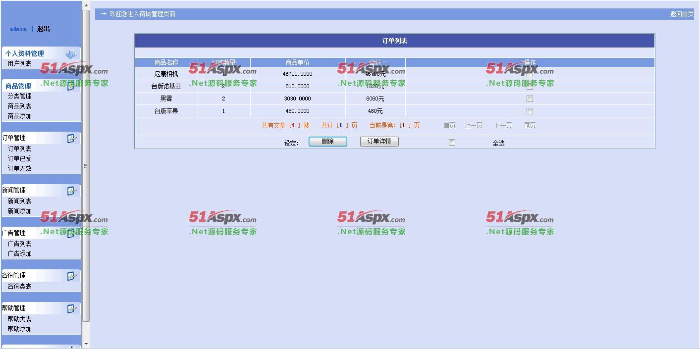Tick the checkbox for 台版诺基亚 order
Screen dimensions: 700x349
click(530, 86)
